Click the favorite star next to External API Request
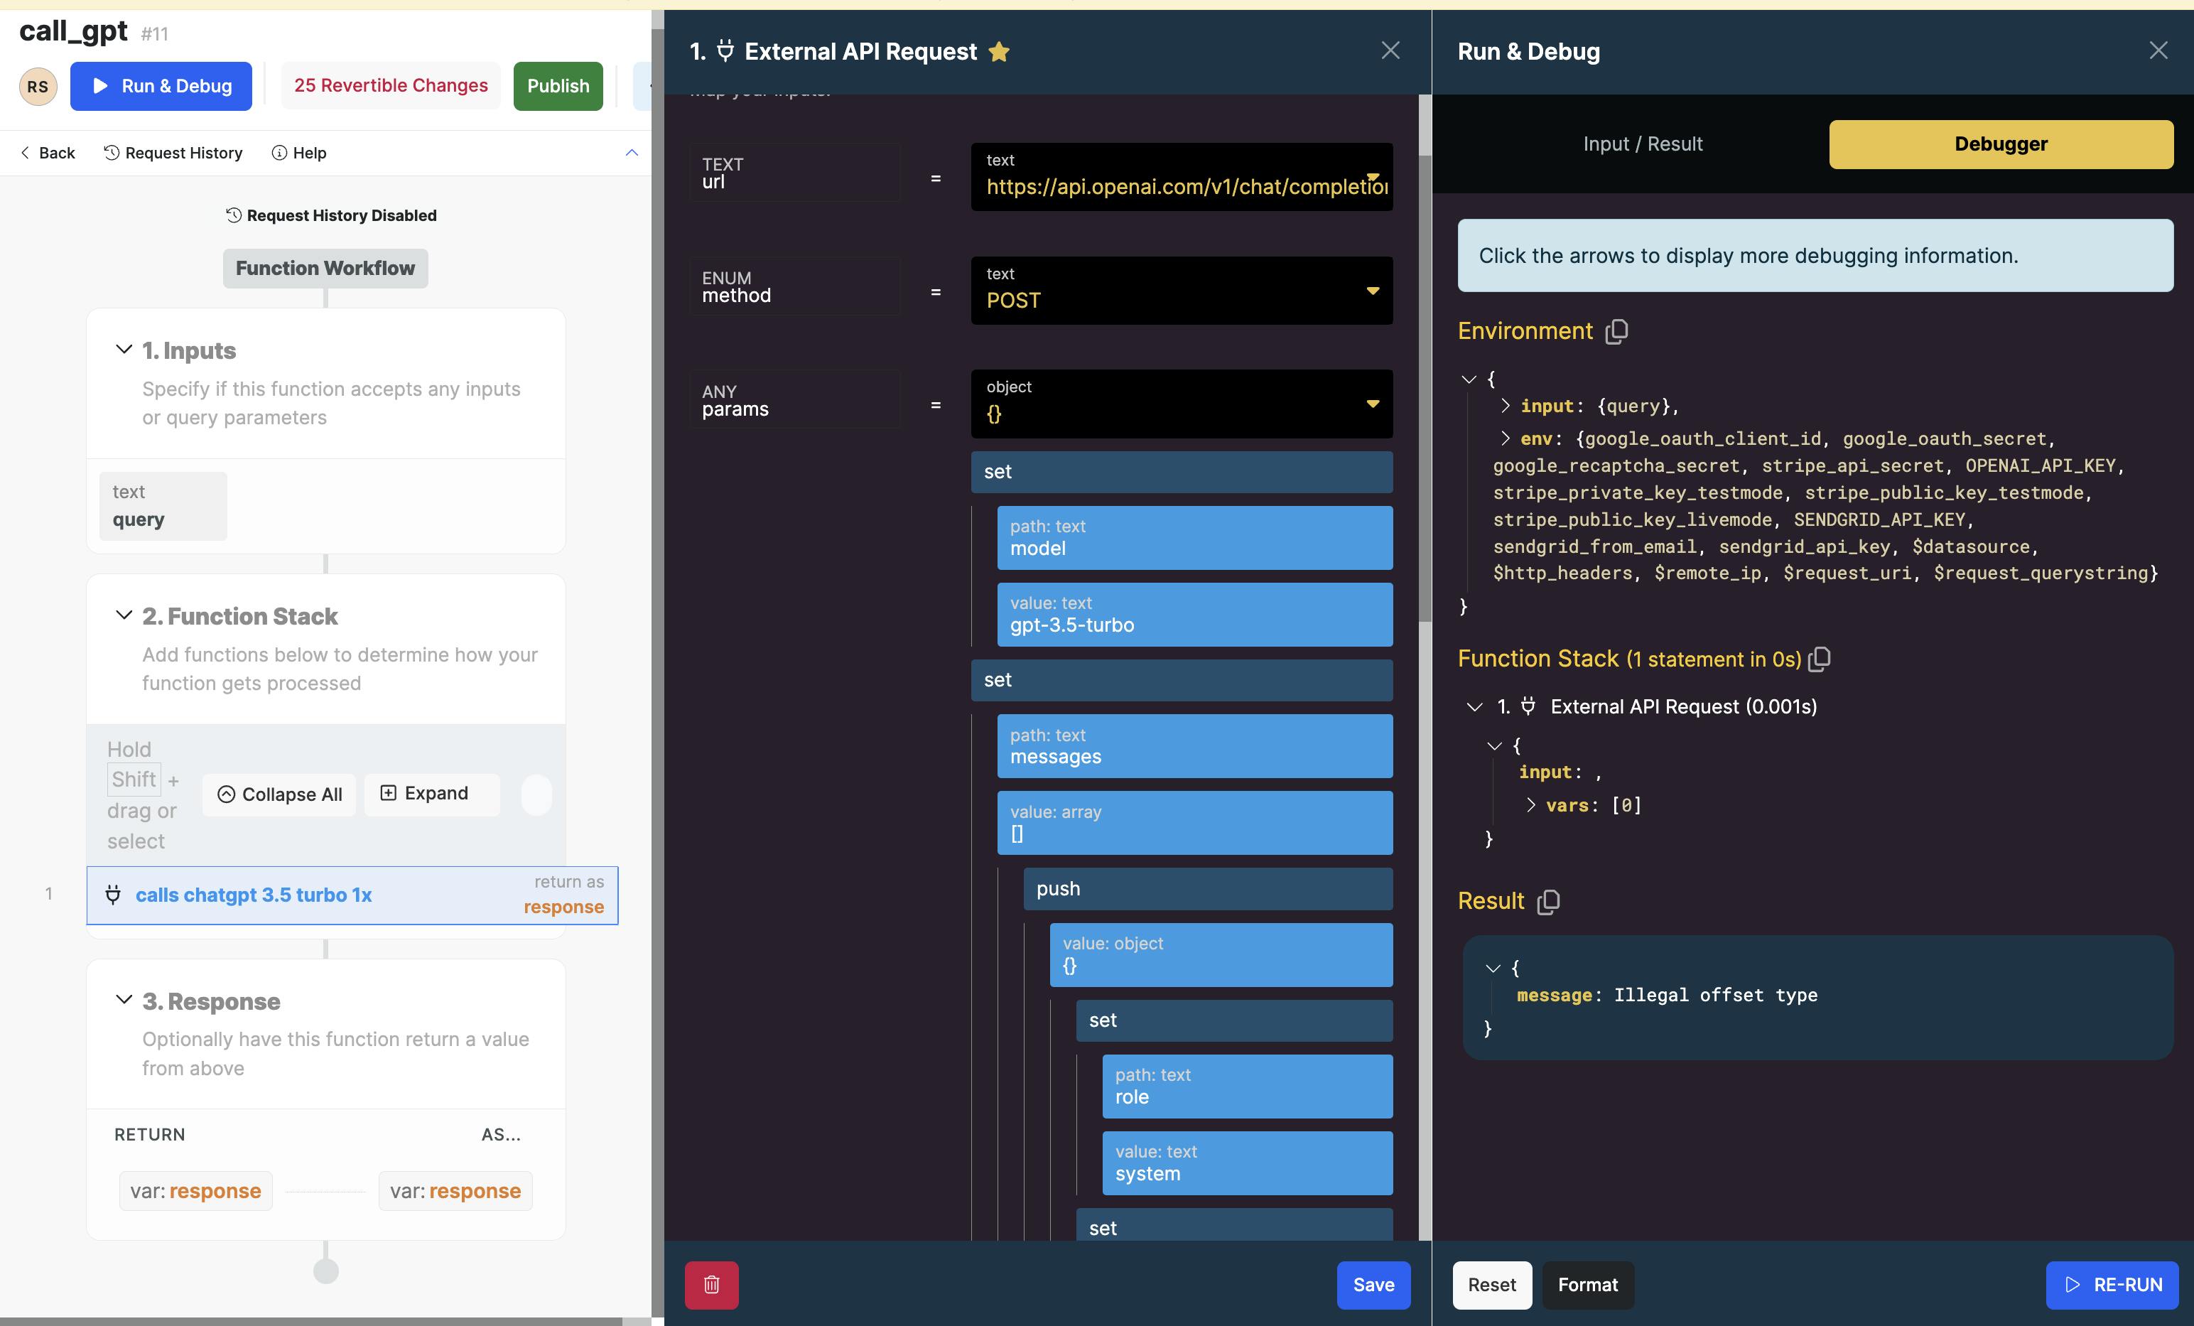This screenshot has height=1326, width=2194. tap(999, 52)
